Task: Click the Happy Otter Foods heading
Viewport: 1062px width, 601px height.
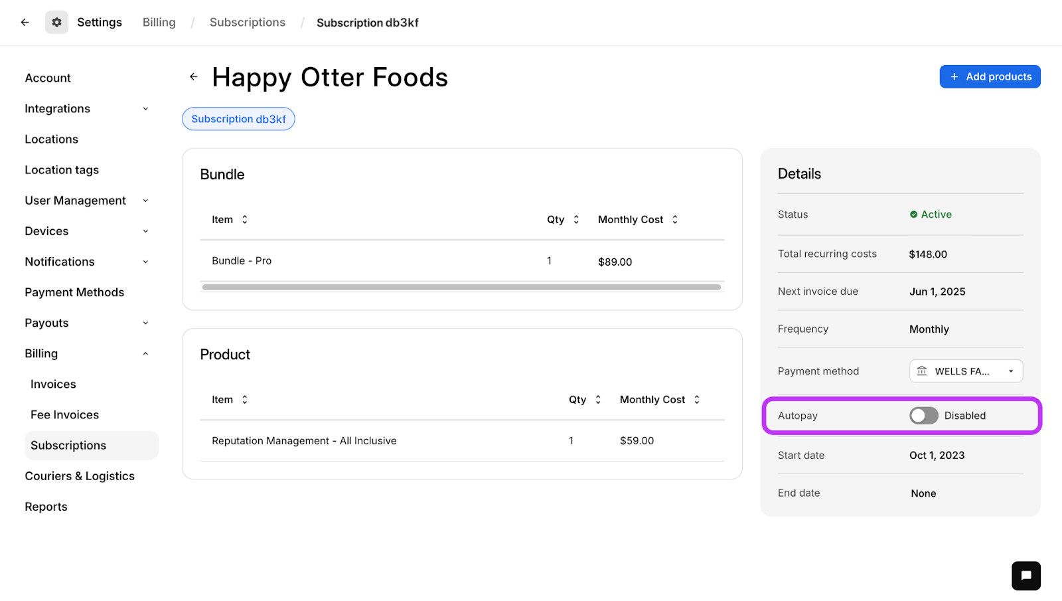Action: [330, 78]
